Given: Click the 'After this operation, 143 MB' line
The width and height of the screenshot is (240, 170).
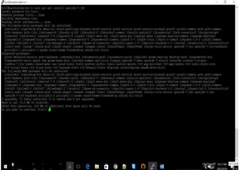Looking at the screenshot, I should tap(51, 106).
